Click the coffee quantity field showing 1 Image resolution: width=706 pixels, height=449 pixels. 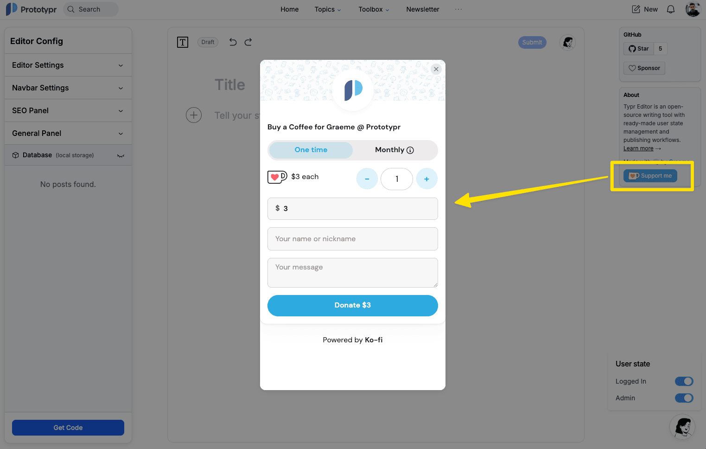click(x=397, y=179)
